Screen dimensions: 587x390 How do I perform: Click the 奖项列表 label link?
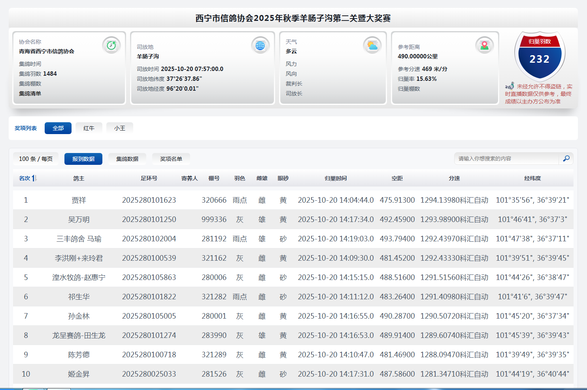point(26,128)
